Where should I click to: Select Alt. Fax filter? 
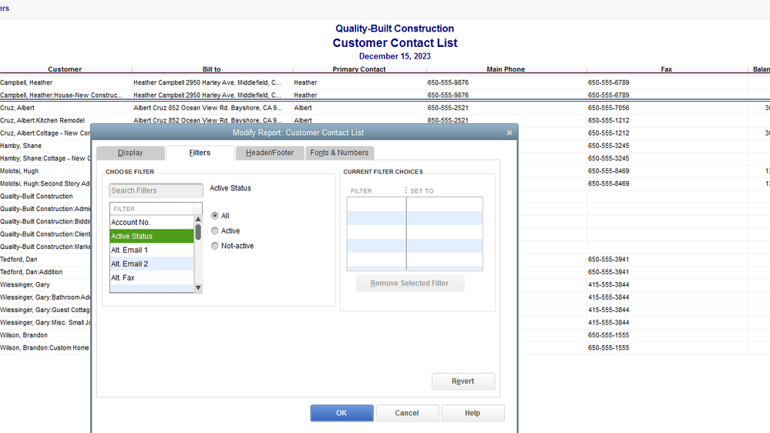point(152,277)
